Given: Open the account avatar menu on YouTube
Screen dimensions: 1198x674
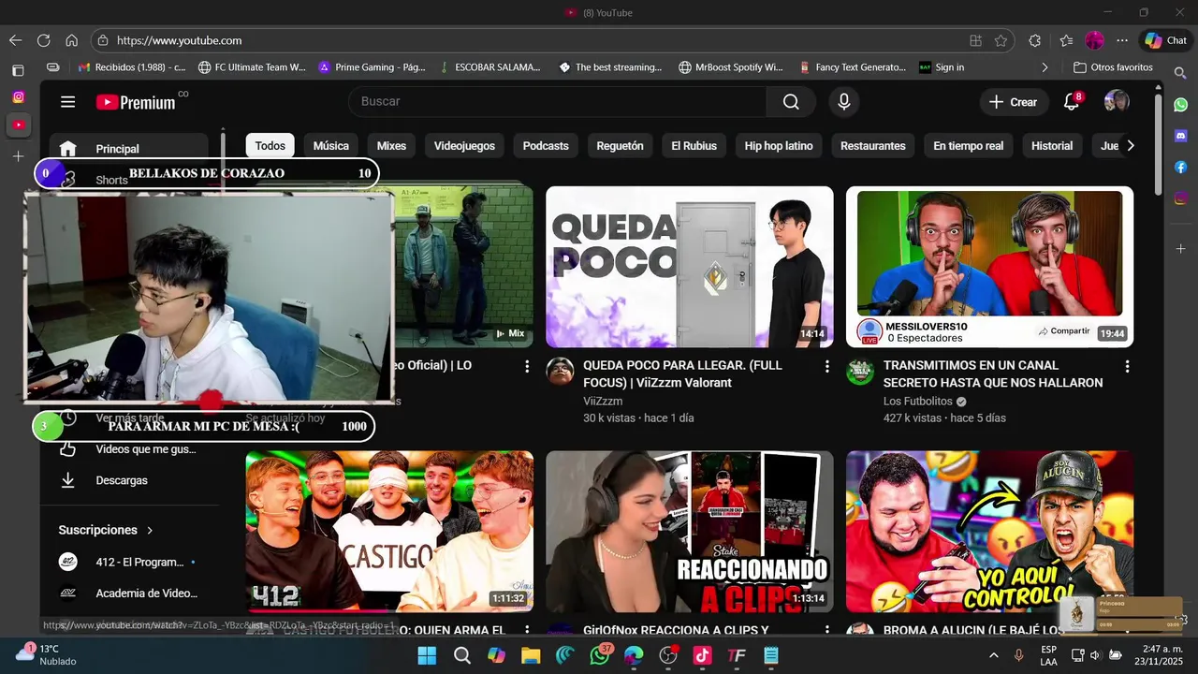Looking at the screenshot, I should click(1117, 102).
